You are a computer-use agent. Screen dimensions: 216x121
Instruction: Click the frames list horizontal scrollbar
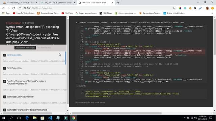[x=27, y=113]
